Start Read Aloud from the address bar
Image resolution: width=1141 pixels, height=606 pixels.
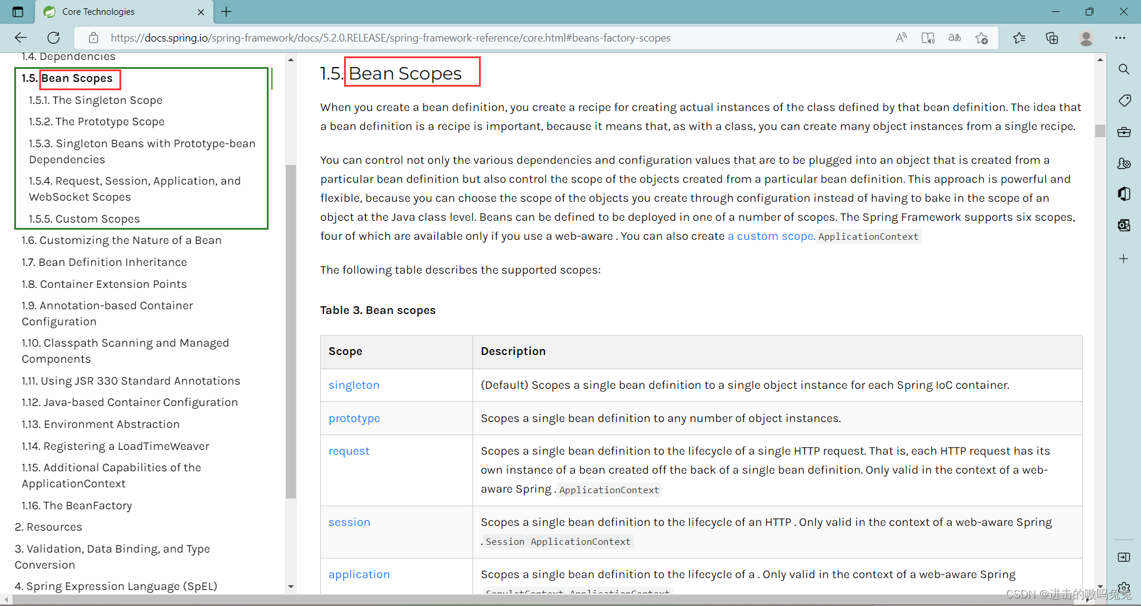click(x=901, y=38)
